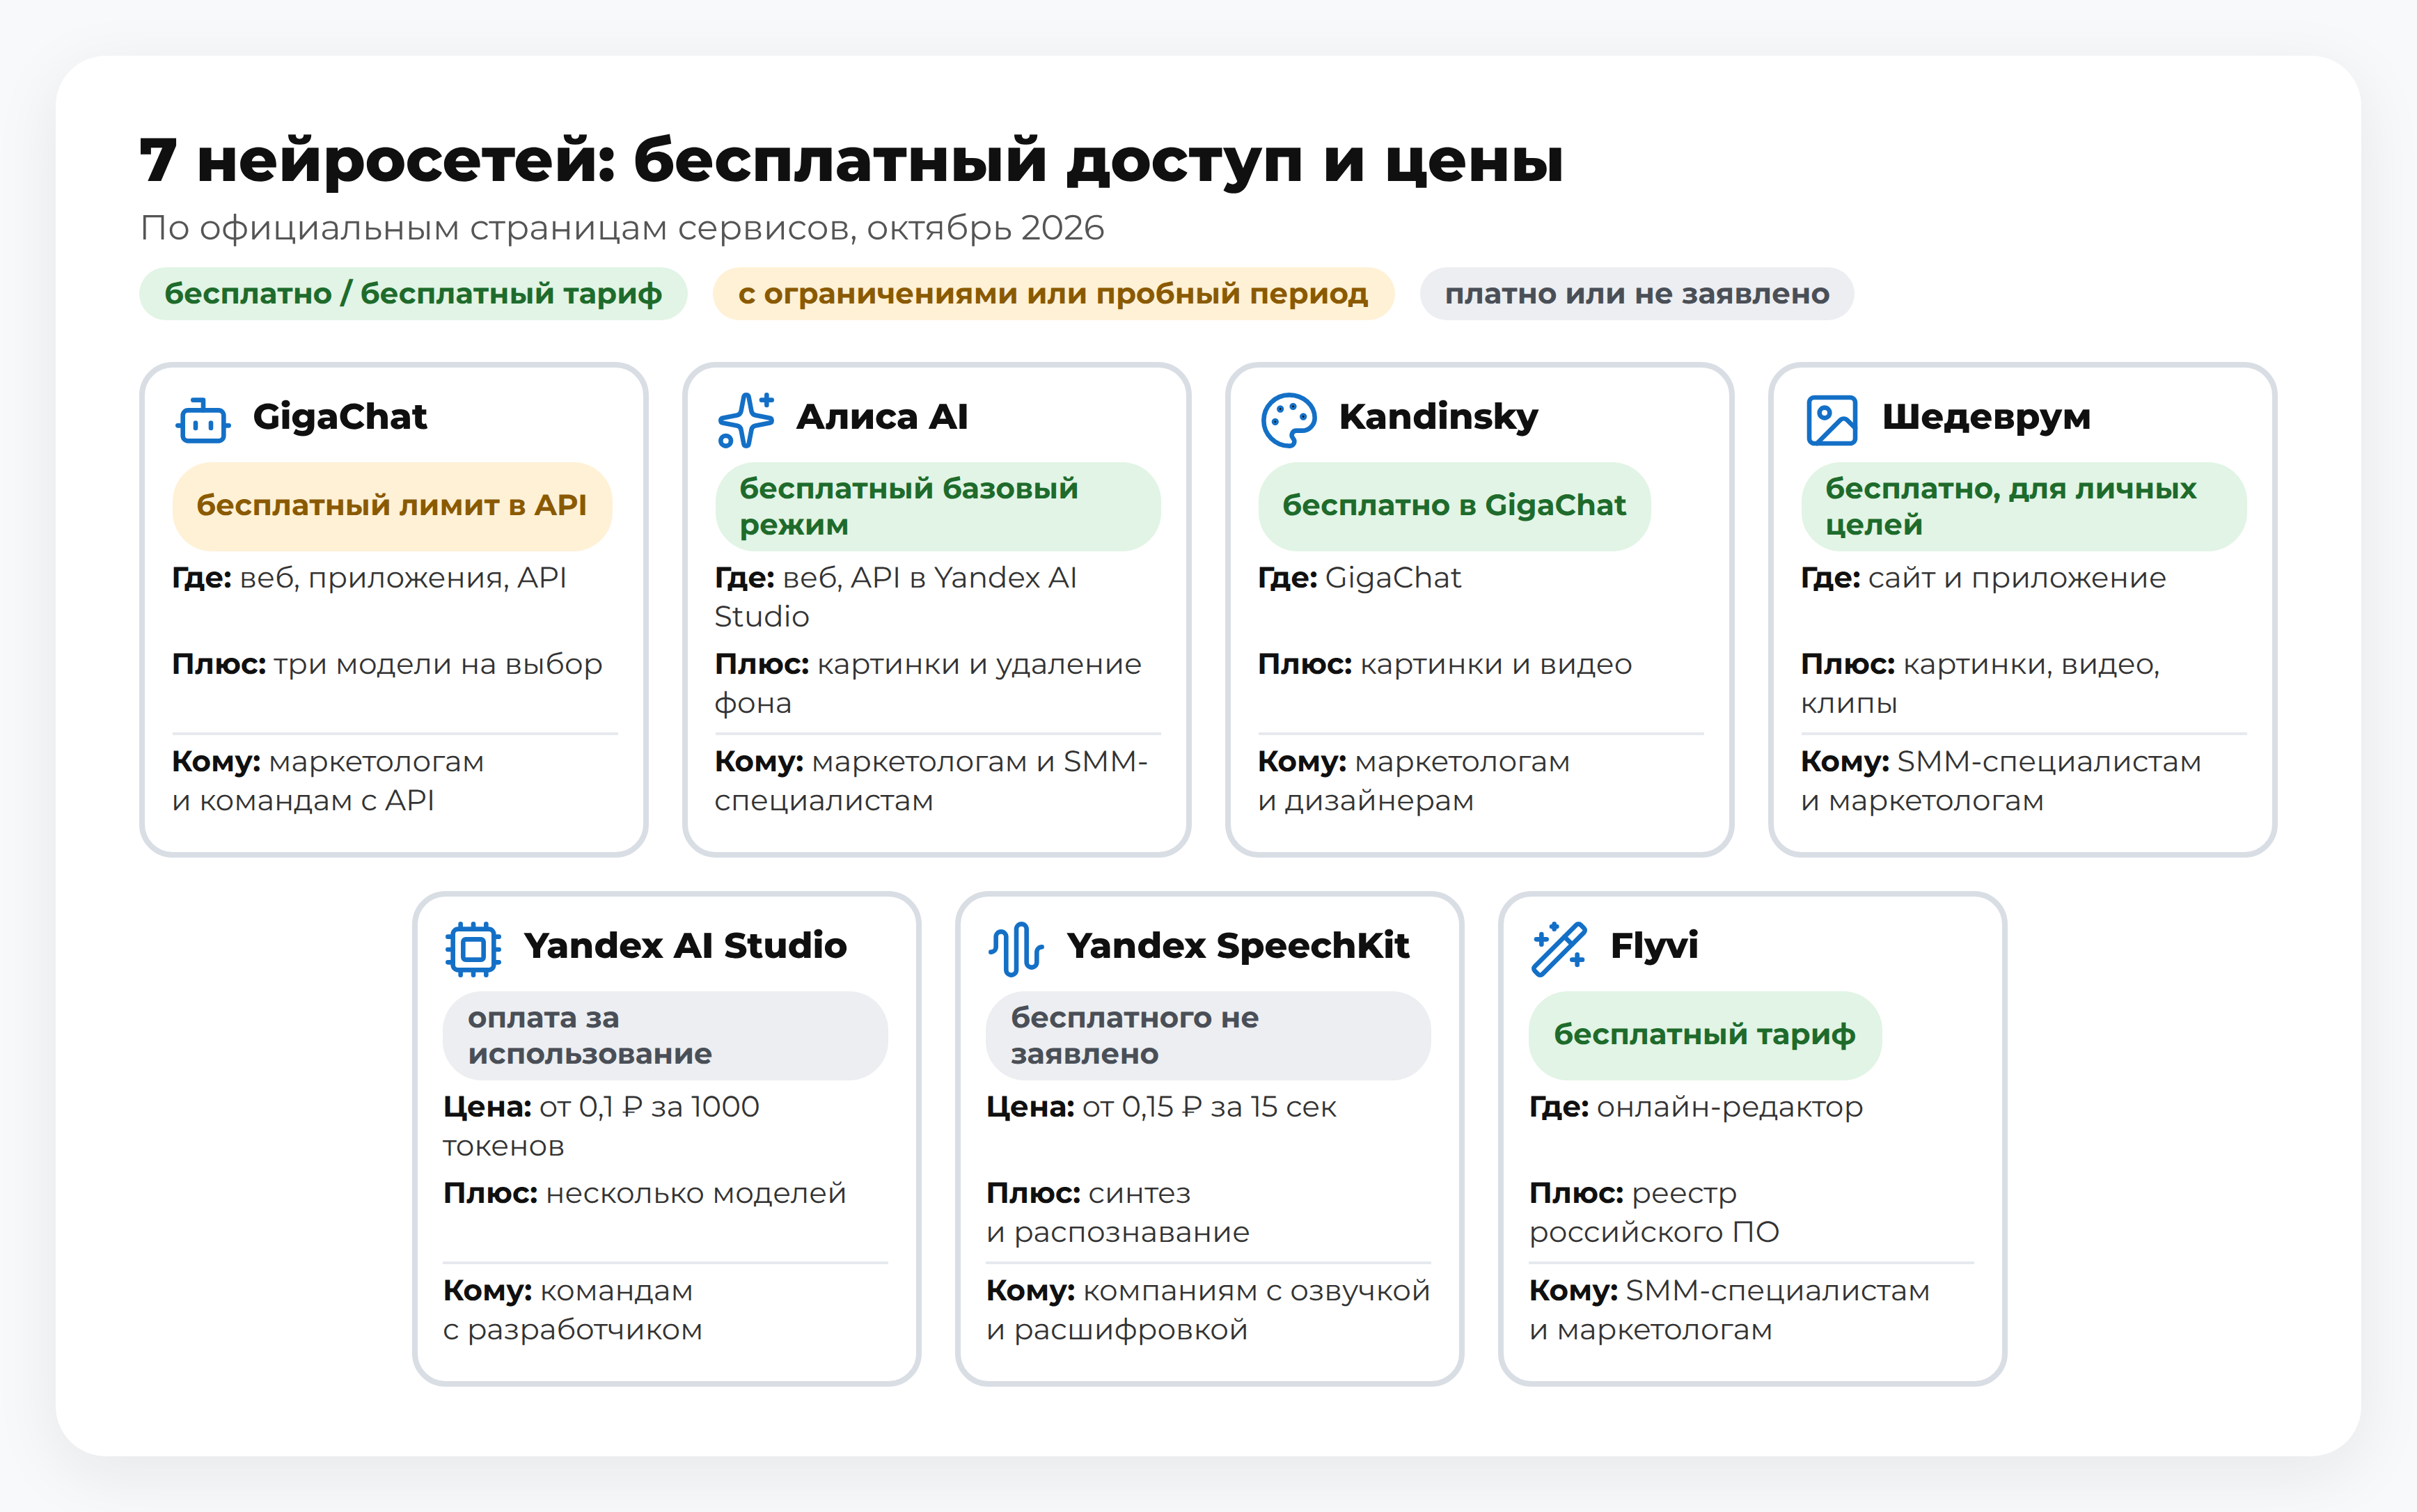This screenshot has width=2417, height=1512.
Task: Click the 'бесплатно в GigaChat' badge
Action: [1454, 506]
